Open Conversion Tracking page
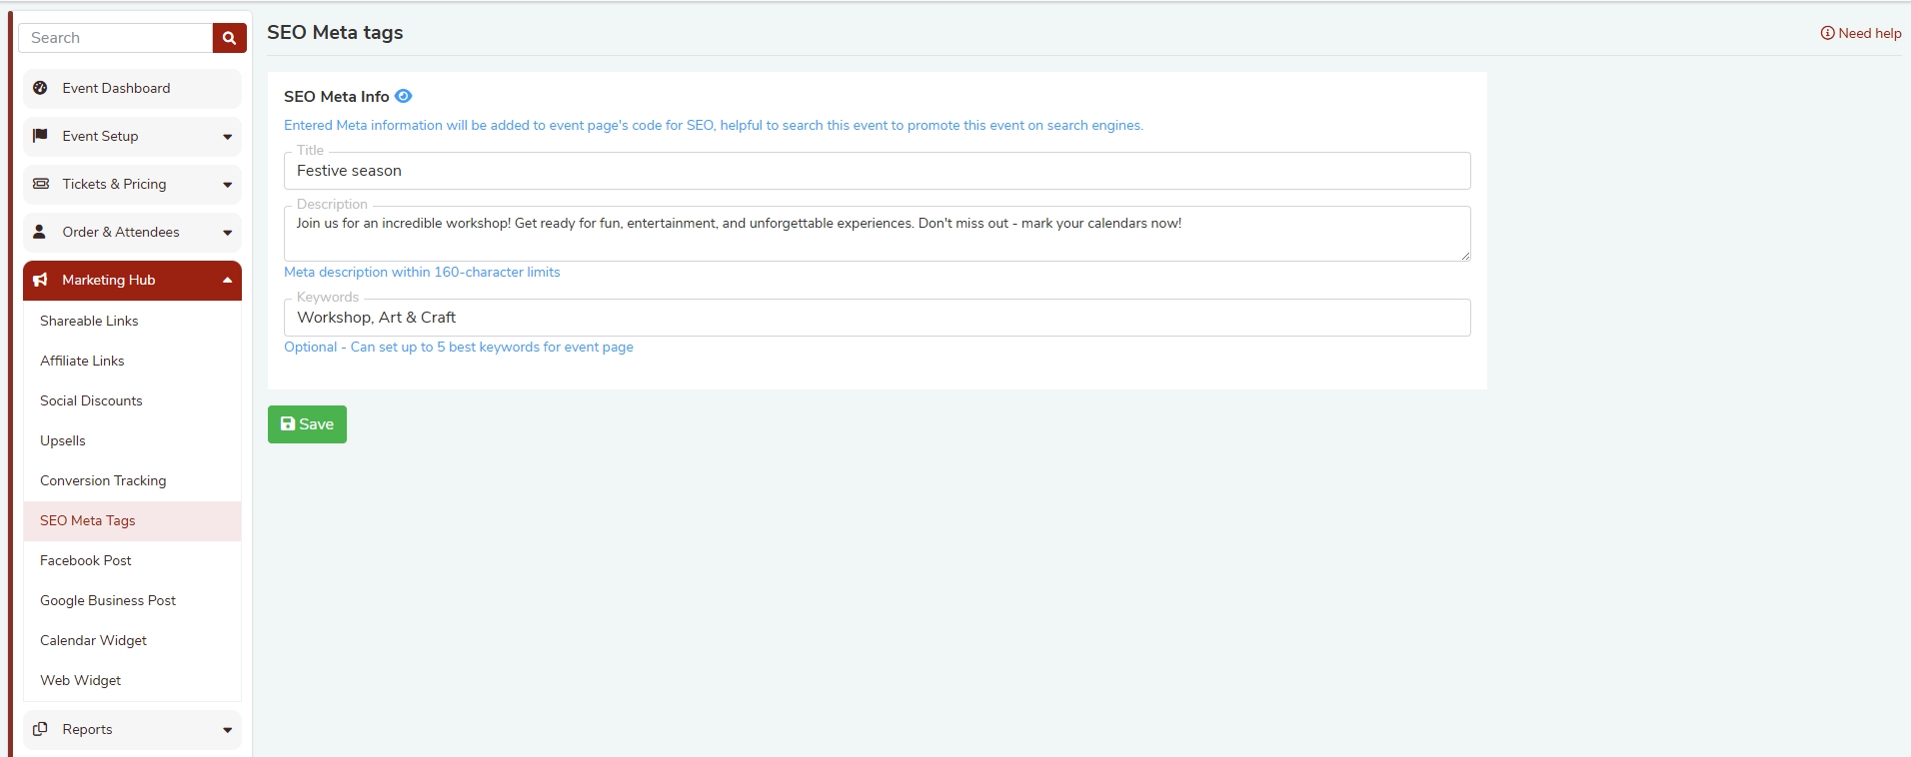 [x=132, y=480]
